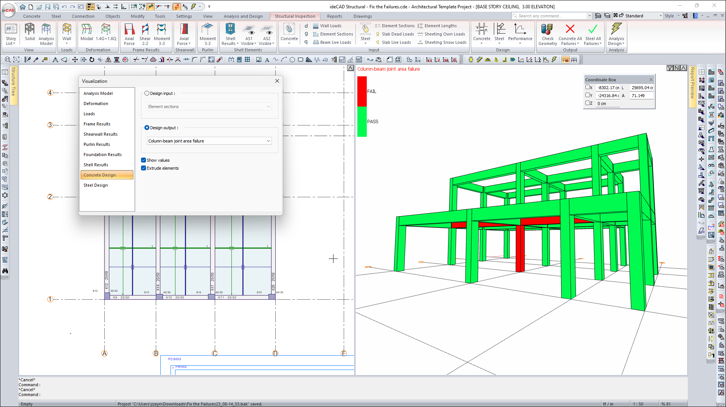The height and width of the screenshot is (407, 726).
Task: Open the Analysis and Design tab
Action: coord(243,16)
